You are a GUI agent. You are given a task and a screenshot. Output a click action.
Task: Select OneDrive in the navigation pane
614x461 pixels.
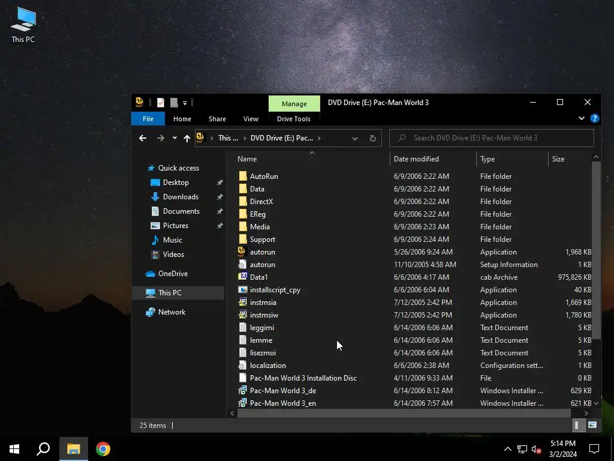[173, 274]
